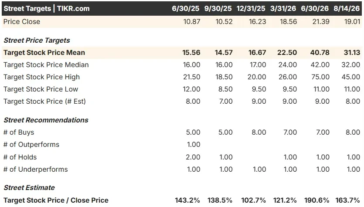This screenshot has height=207, width=364.
Task: Click the Target Stock Price High label
Action: click(x=41, y=77)
